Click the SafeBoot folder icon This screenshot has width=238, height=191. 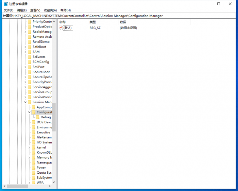30,47
